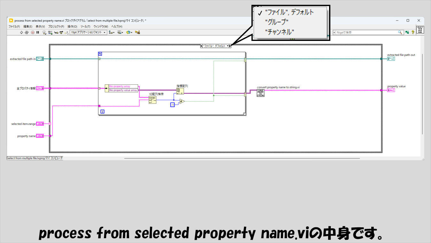Choose the "グループ" case option
This screenshot has width=431, height=243.
point(277,22)
